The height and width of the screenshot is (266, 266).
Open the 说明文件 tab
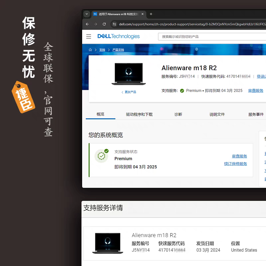[x=217, y=114]
